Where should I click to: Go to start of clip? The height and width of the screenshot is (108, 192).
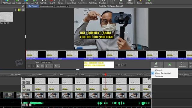click(29, 66)
